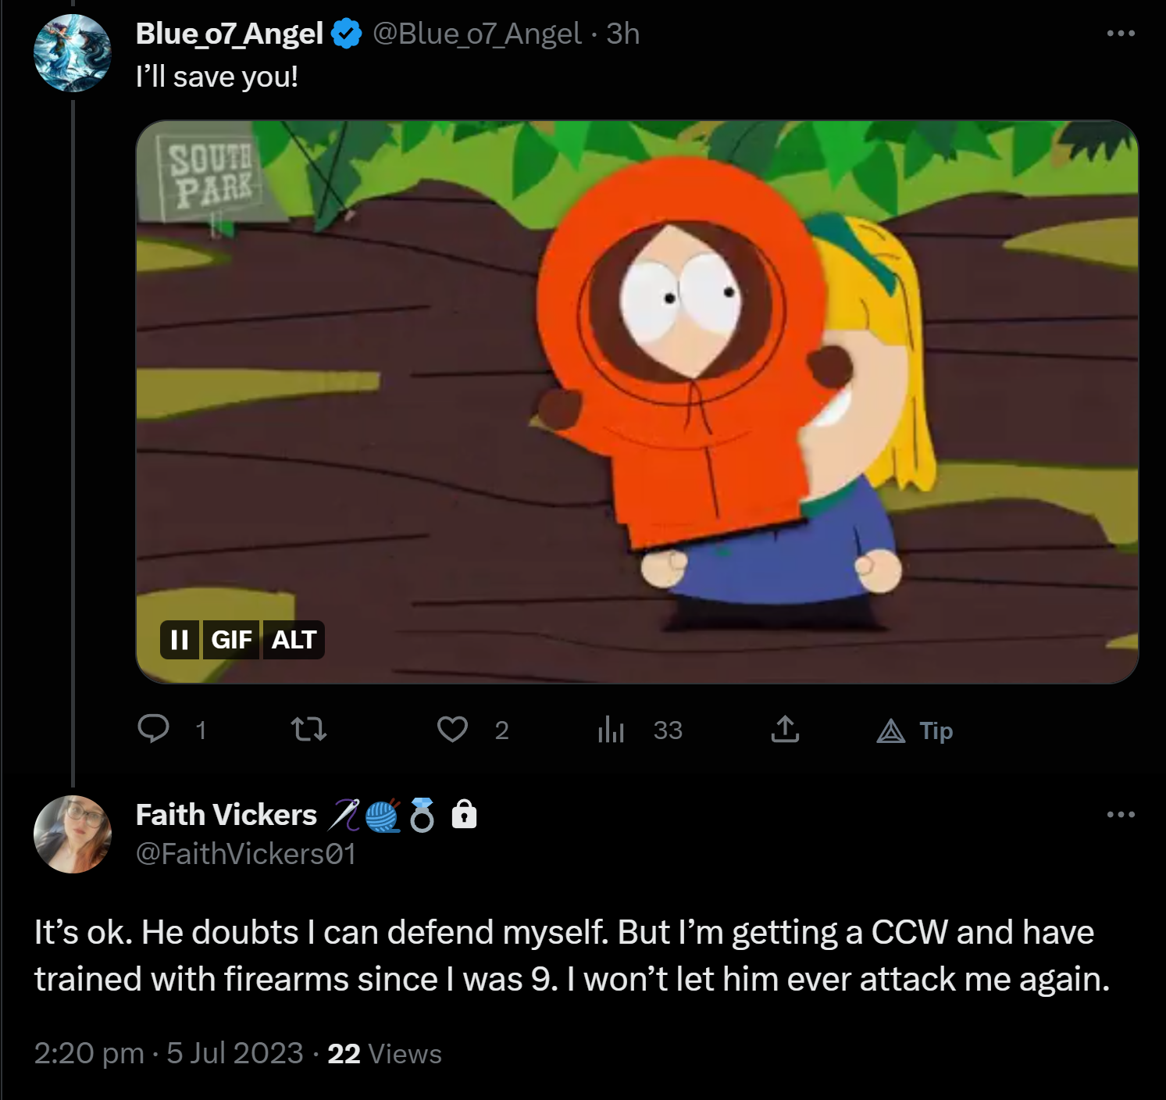Click the Faith Vickers display name
Viewport: 1166px width, 1100px height.
(226, 815)
